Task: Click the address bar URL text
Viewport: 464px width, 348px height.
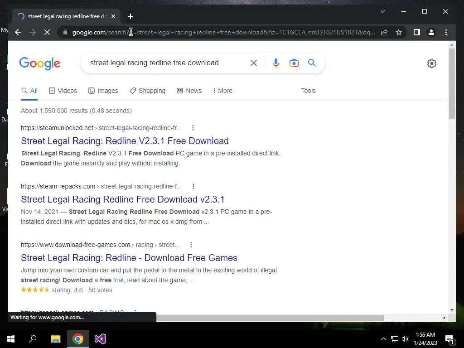Action: click(223, 32)
